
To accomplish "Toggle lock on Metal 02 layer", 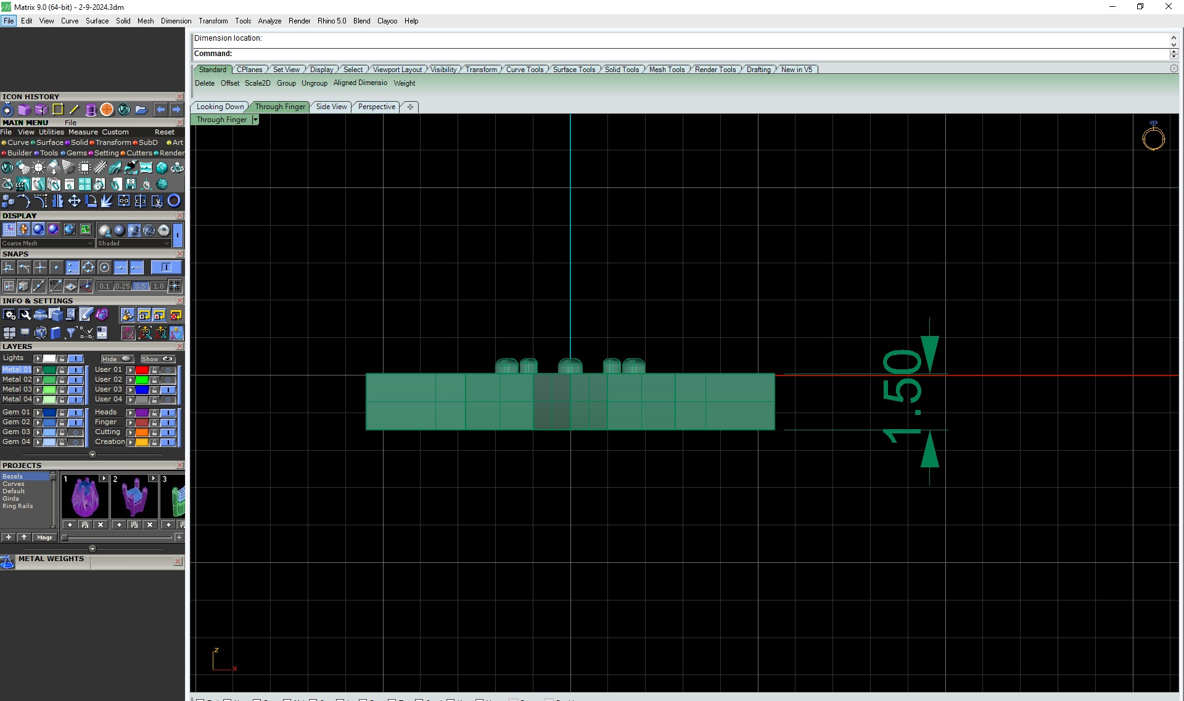I will 62,380.
